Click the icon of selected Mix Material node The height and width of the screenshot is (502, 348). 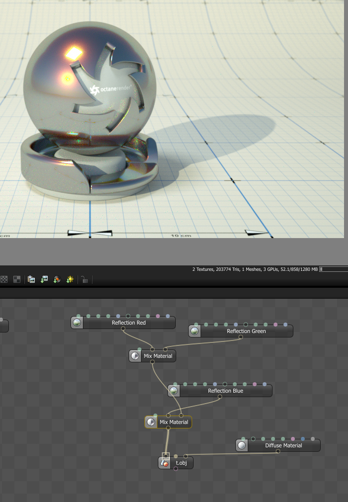coord(150,422)
